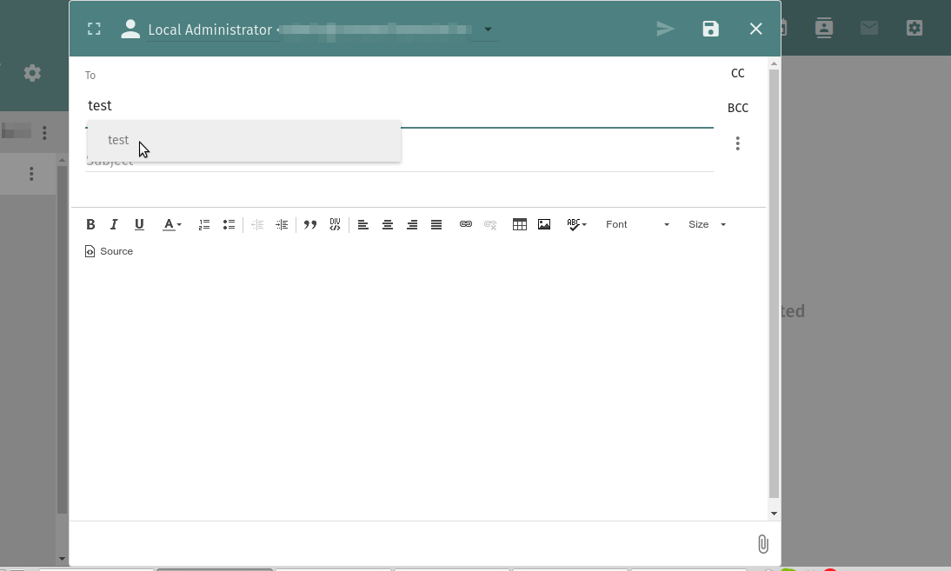Open the message options three-dot menu
Image resolution: width=951 pixels, height=571 pixels.
point(737,143)
